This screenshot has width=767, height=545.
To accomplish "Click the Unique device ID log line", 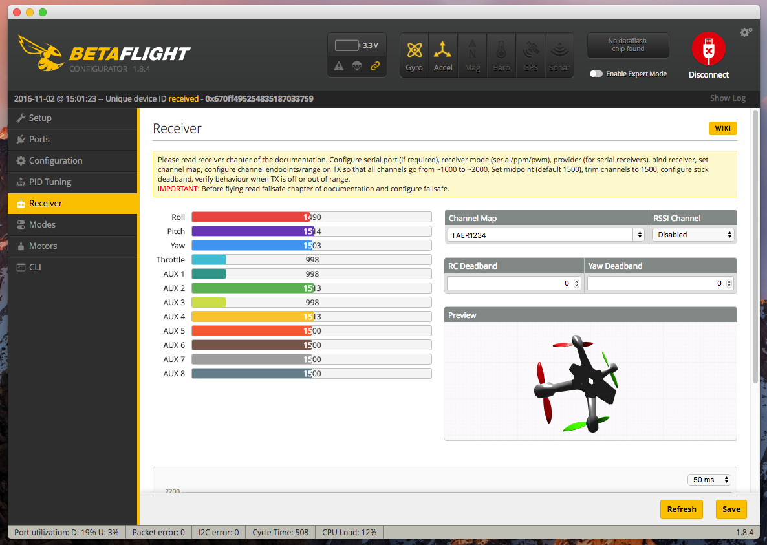I will 164,98.
